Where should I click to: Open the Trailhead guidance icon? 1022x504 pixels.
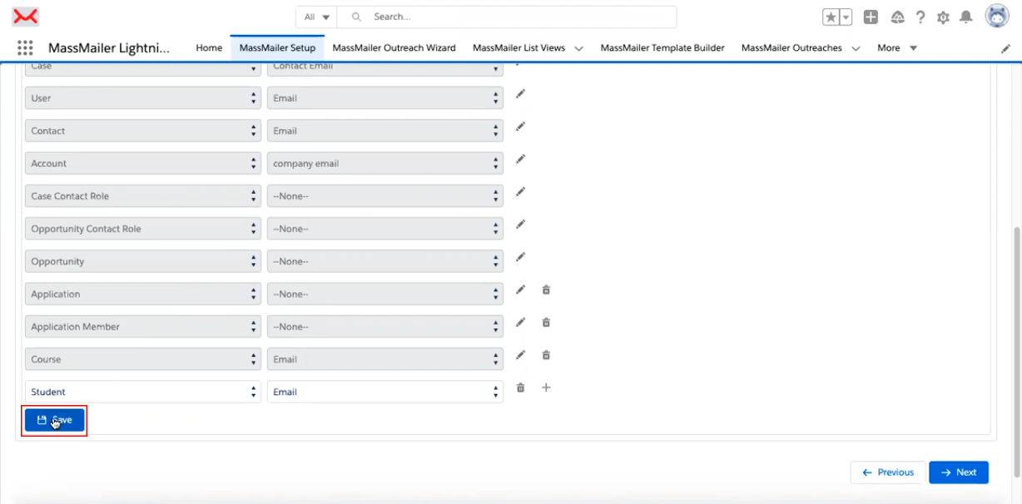[x=897, y=17]
